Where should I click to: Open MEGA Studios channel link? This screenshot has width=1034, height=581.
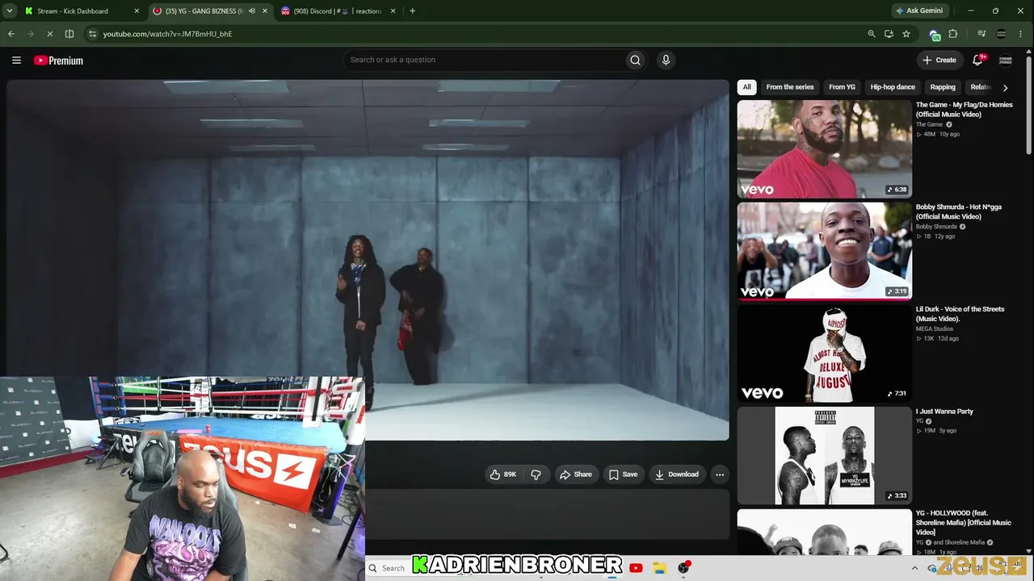[x=935, y=329]
